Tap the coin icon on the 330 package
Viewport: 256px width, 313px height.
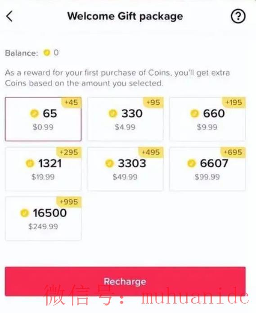click(x=112, y=114)
